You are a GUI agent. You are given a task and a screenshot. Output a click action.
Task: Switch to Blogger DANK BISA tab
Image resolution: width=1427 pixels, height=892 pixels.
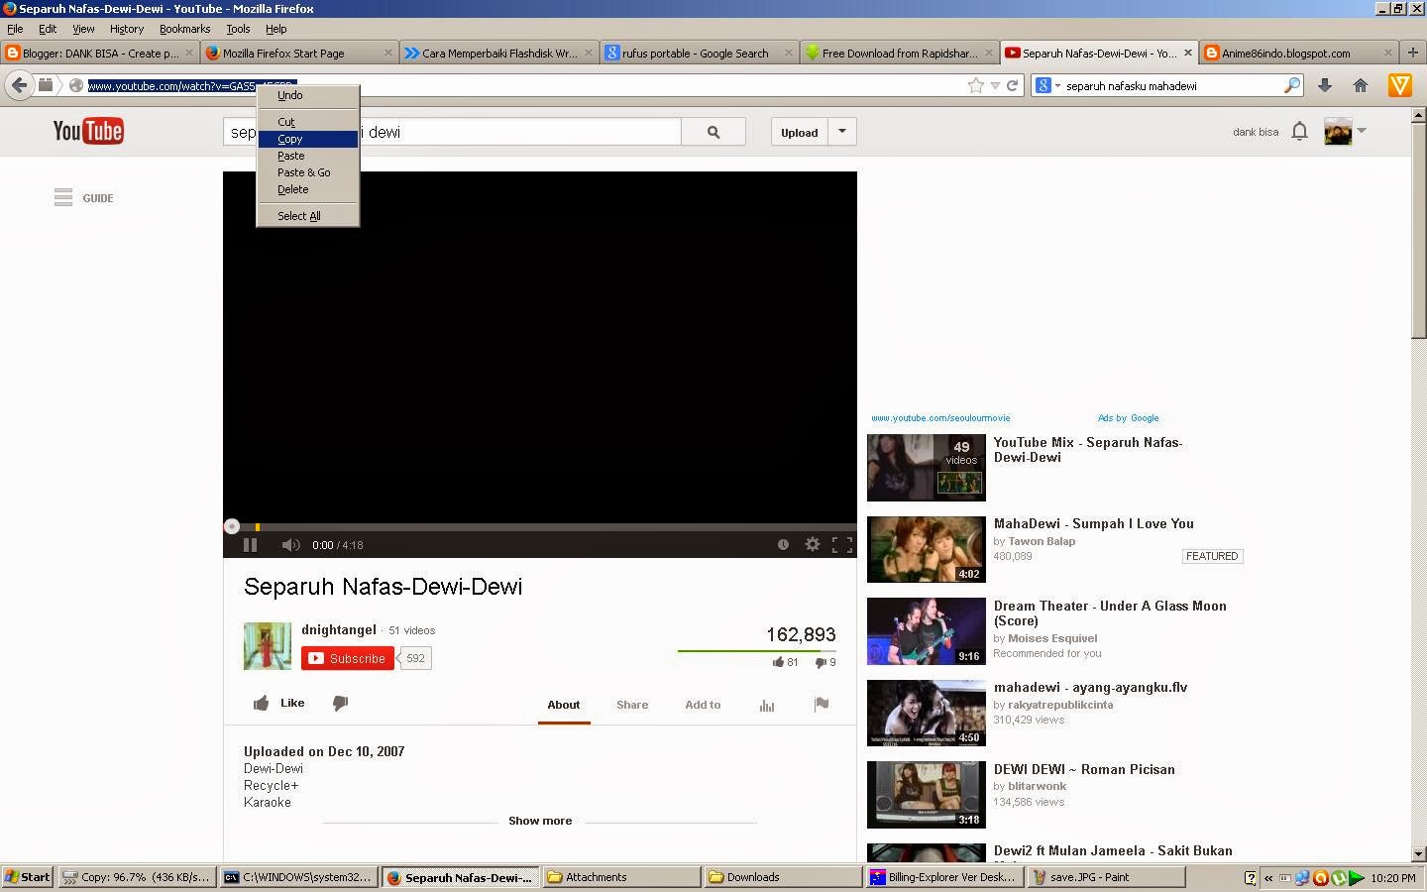99,53
